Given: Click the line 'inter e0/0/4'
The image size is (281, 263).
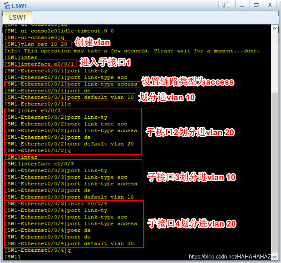Looking at the screenshot, I should [56, 204].
